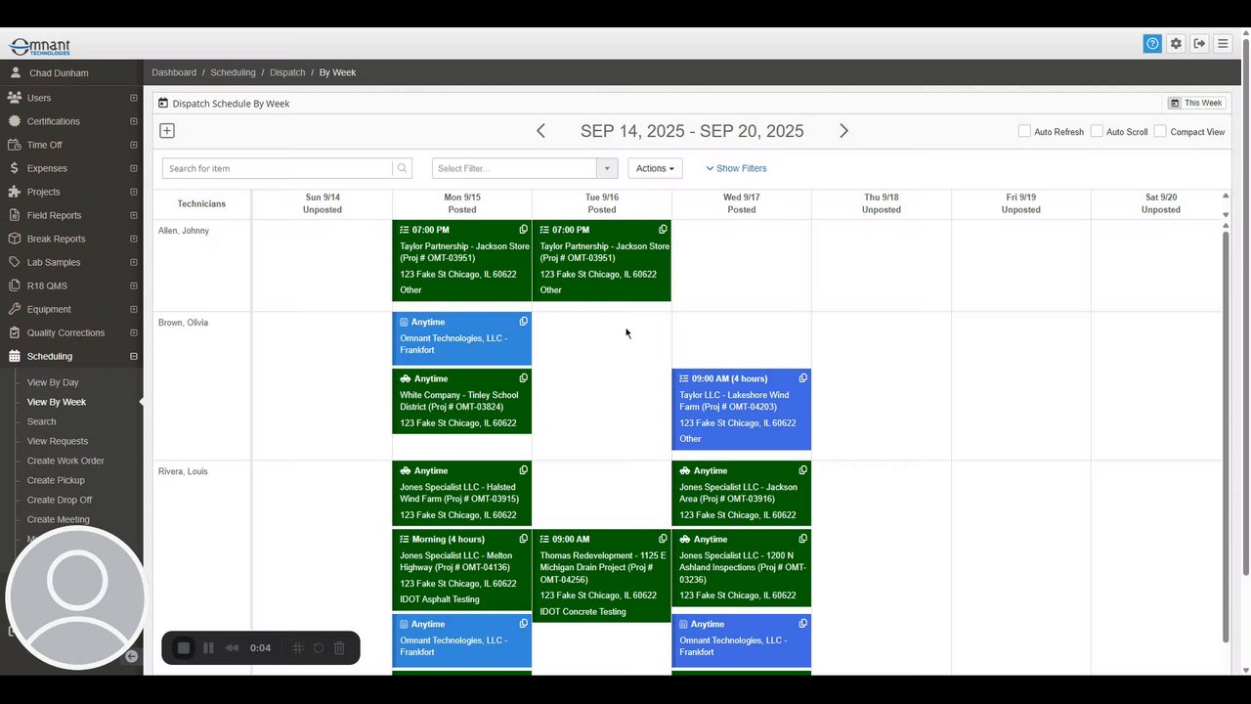Viewport: 1251px width, 704px height.
Task: Expand the R18 QMS sidebar section
Action: (133, 286)
